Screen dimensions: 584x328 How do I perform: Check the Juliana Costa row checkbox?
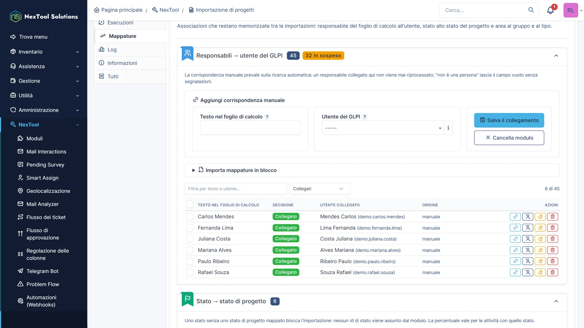point(190,239)
